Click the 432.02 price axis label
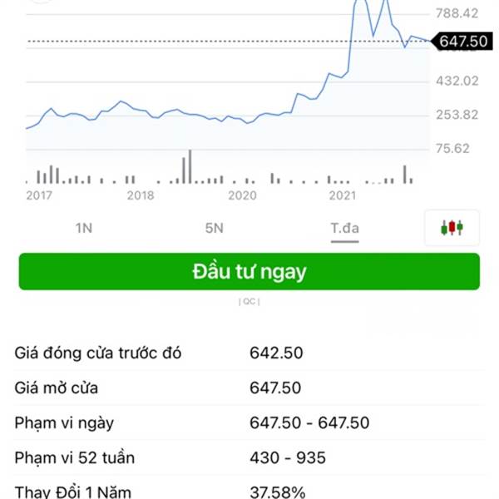The height and width of the screenshot is (499, 499). 457,81
